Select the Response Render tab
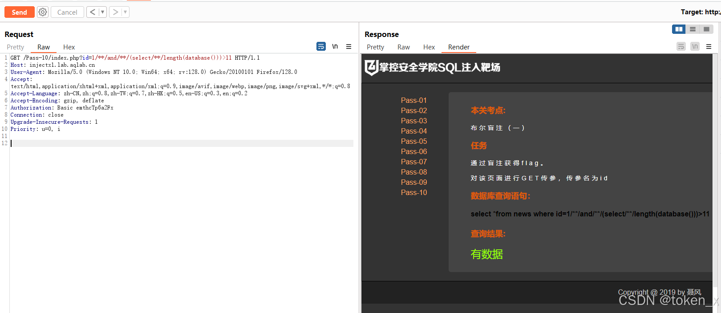The width and height of the screenshot is (721, 313). click(x=459, y=47)
